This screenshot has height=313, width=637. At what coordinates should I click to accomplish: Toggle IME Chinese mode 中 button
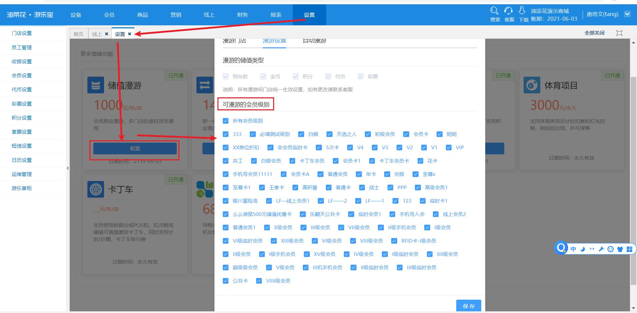pyautogui.click(x=573, y=249)
